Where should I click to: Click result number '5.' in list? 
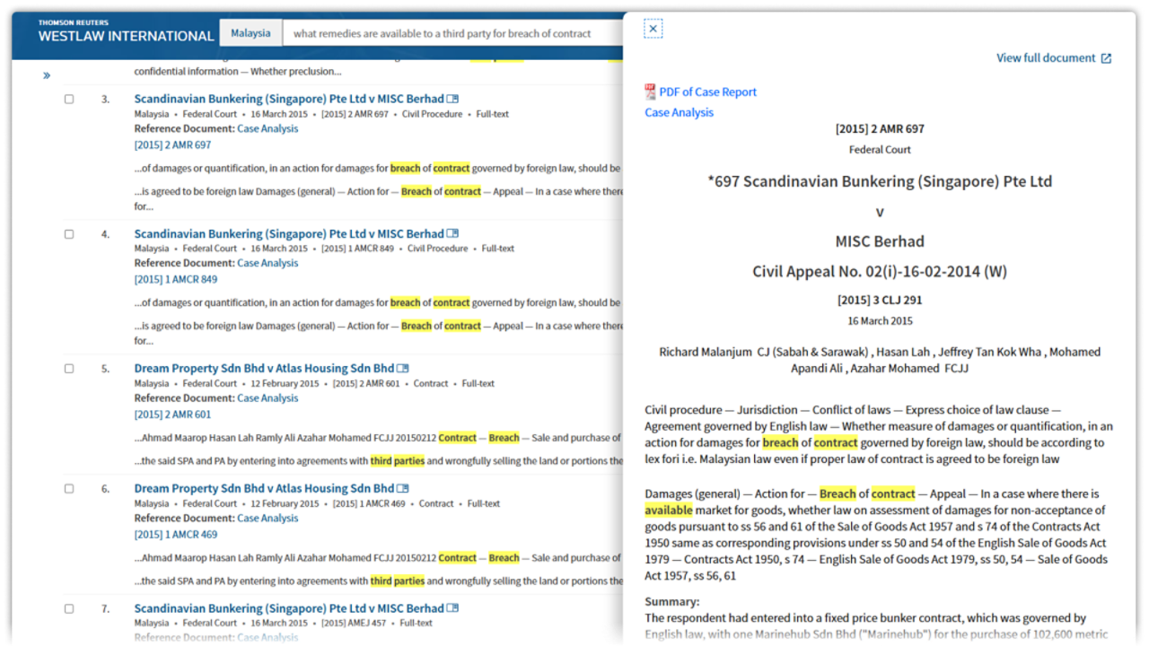pos(105,368)
